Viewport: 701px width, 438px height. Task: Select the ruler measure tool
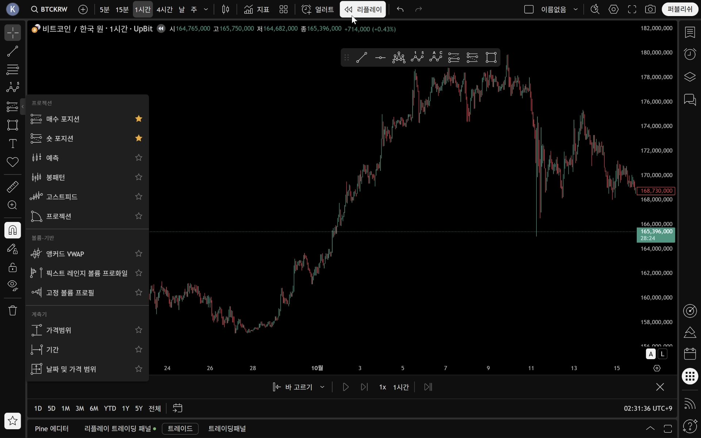click(12, 187)
